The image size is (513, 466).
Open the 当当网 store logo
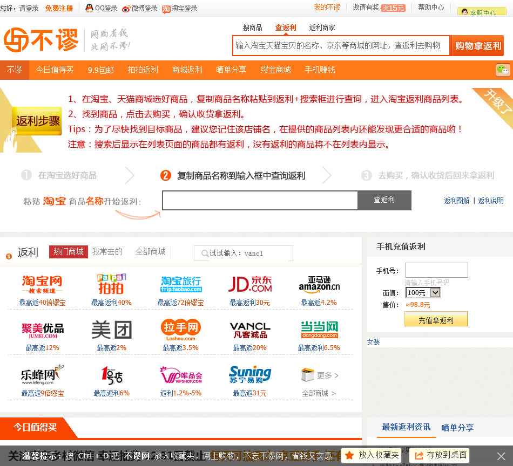point(319,330)
